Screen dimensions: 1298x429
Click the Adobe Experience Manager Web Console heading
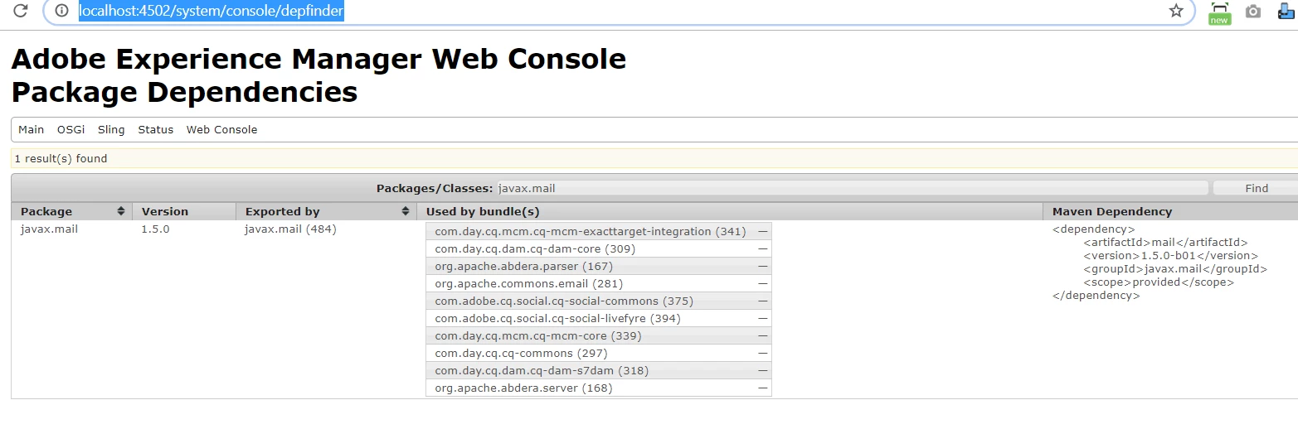tap(318, 60)
